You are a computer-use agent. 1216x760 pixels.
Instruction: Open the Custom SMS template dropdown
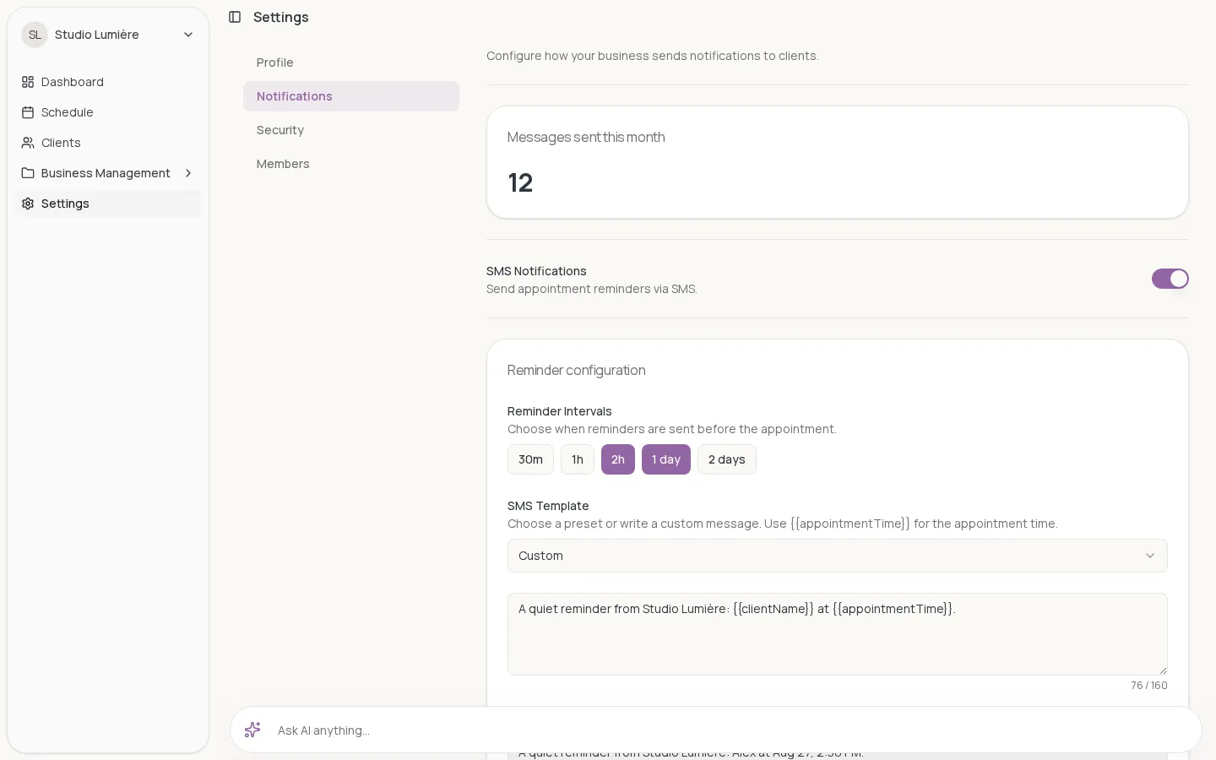(837, 556)
